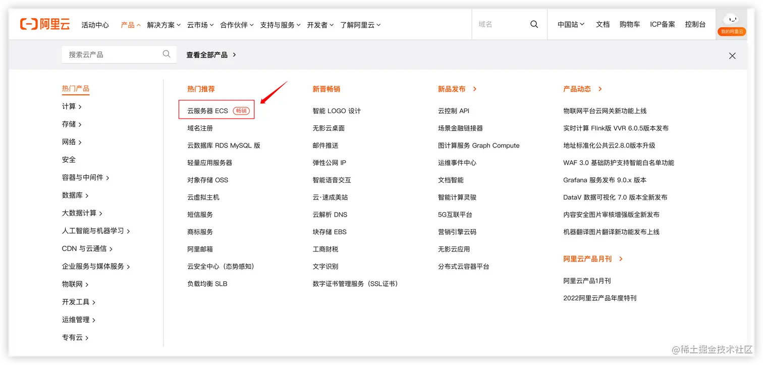Viewport: 763px width, 365px height.
Task: Click arrow beside 新品发布 heading
Action: 474,89
